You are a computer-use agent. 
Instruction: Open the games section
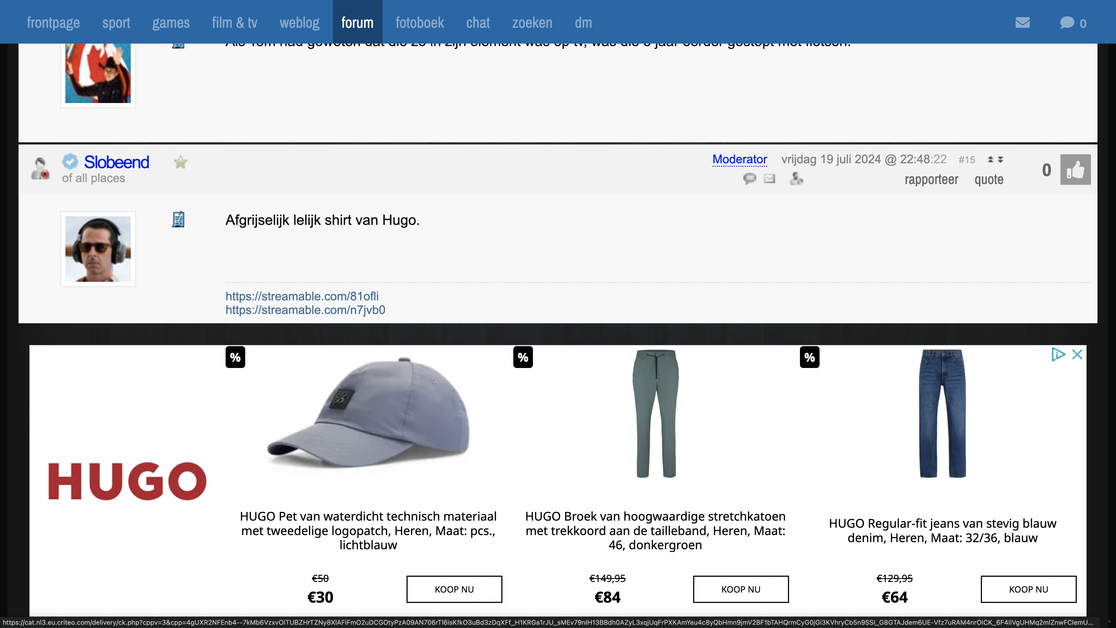[171, 23]
